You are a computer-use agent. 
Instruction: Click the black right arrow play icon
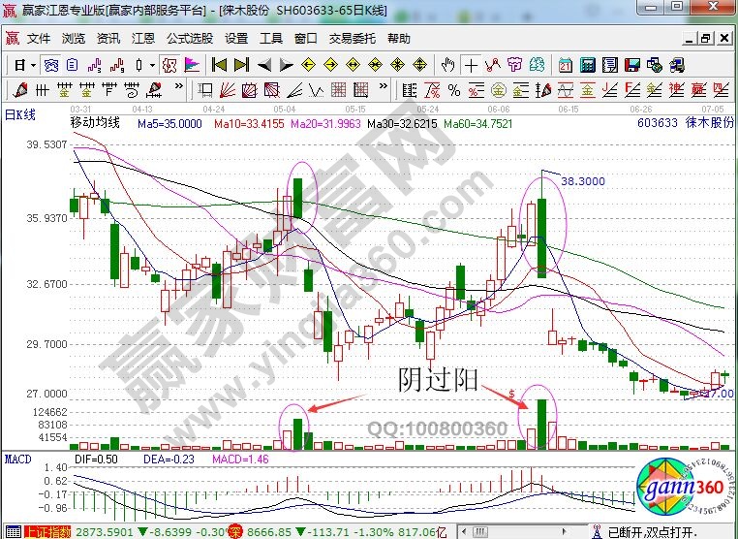tap(286, 65)
